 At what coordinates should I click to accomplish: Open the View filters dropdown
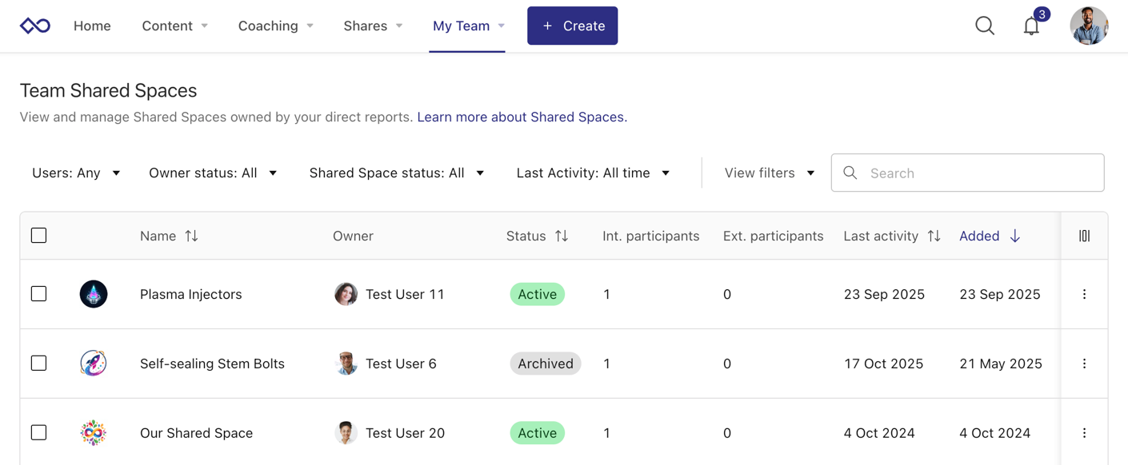coord(767,173)
